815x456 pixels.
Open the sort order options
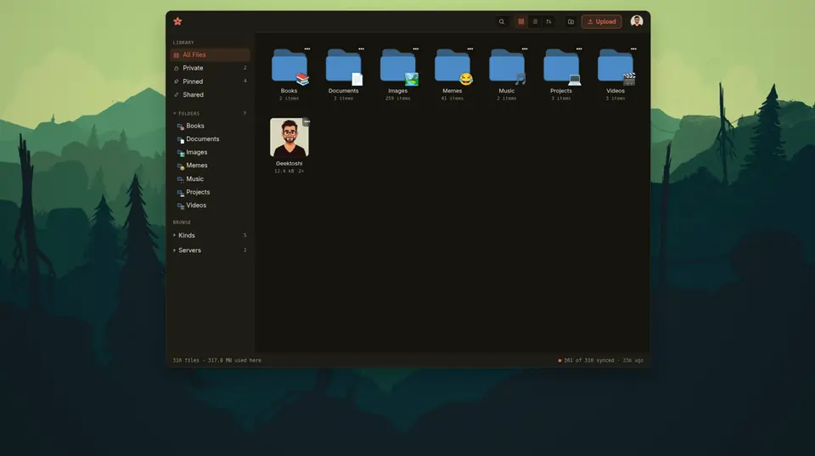549,22
